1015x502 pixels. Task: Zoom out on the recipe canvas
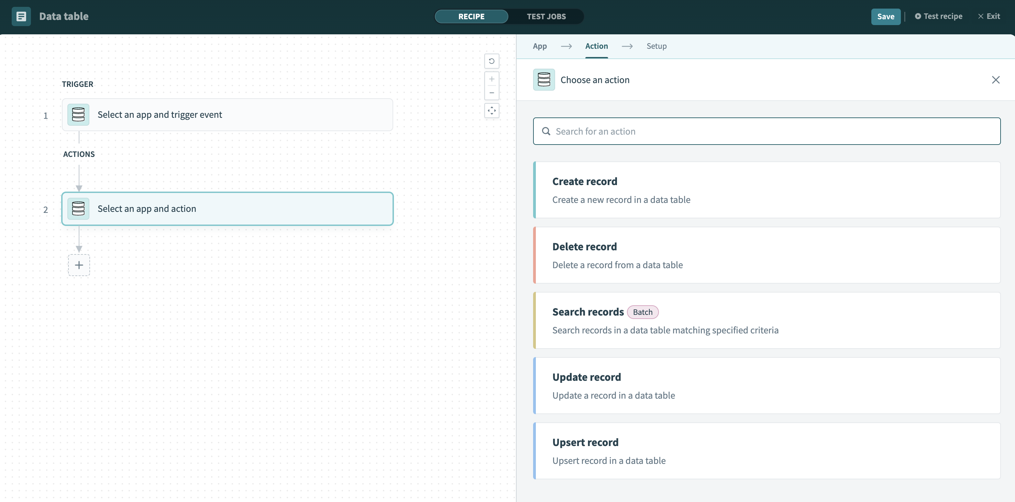(491, 93)
